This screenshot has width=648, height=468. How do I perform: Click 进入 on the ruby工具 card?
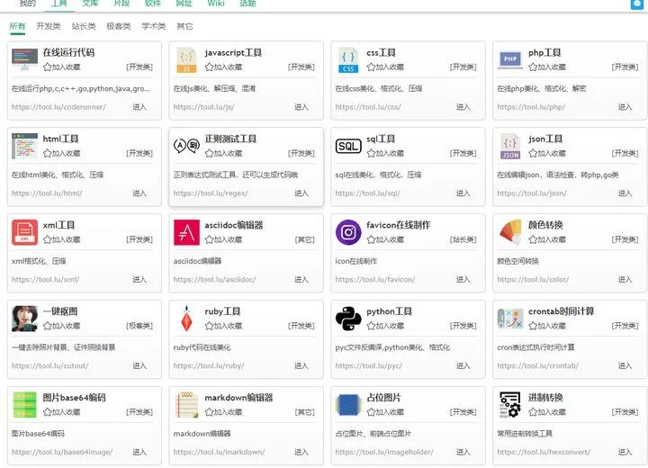pyautogui.click(x=301, y=366)
